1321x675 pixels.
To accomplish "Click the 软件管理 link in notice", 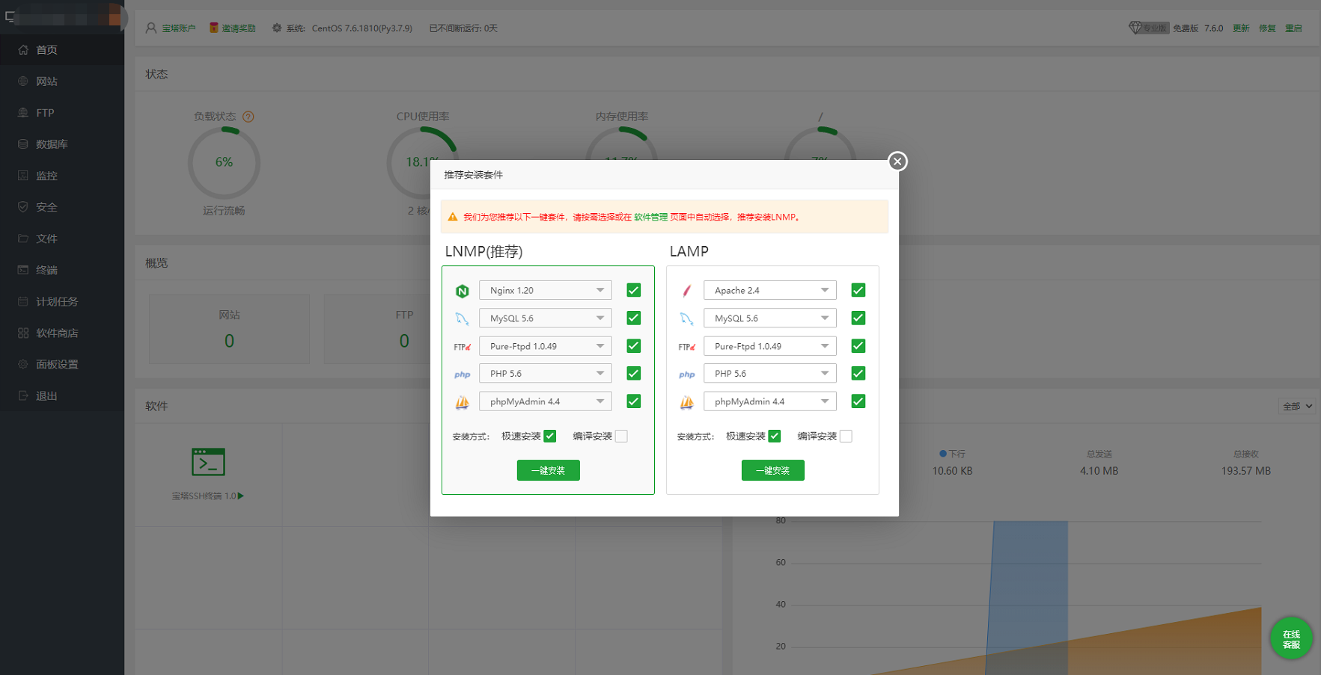I will point(650,217).
